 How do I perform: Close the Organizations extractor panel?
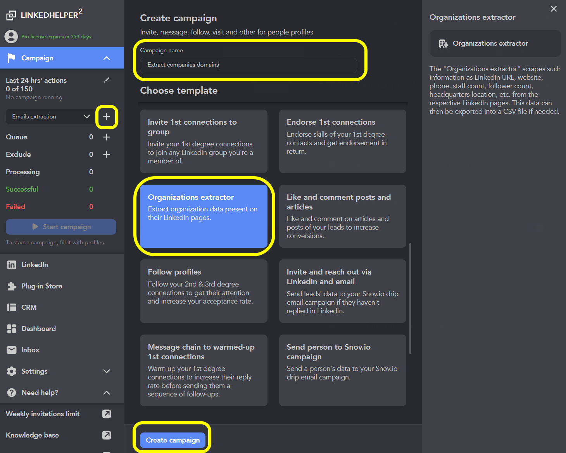point(554,9)
